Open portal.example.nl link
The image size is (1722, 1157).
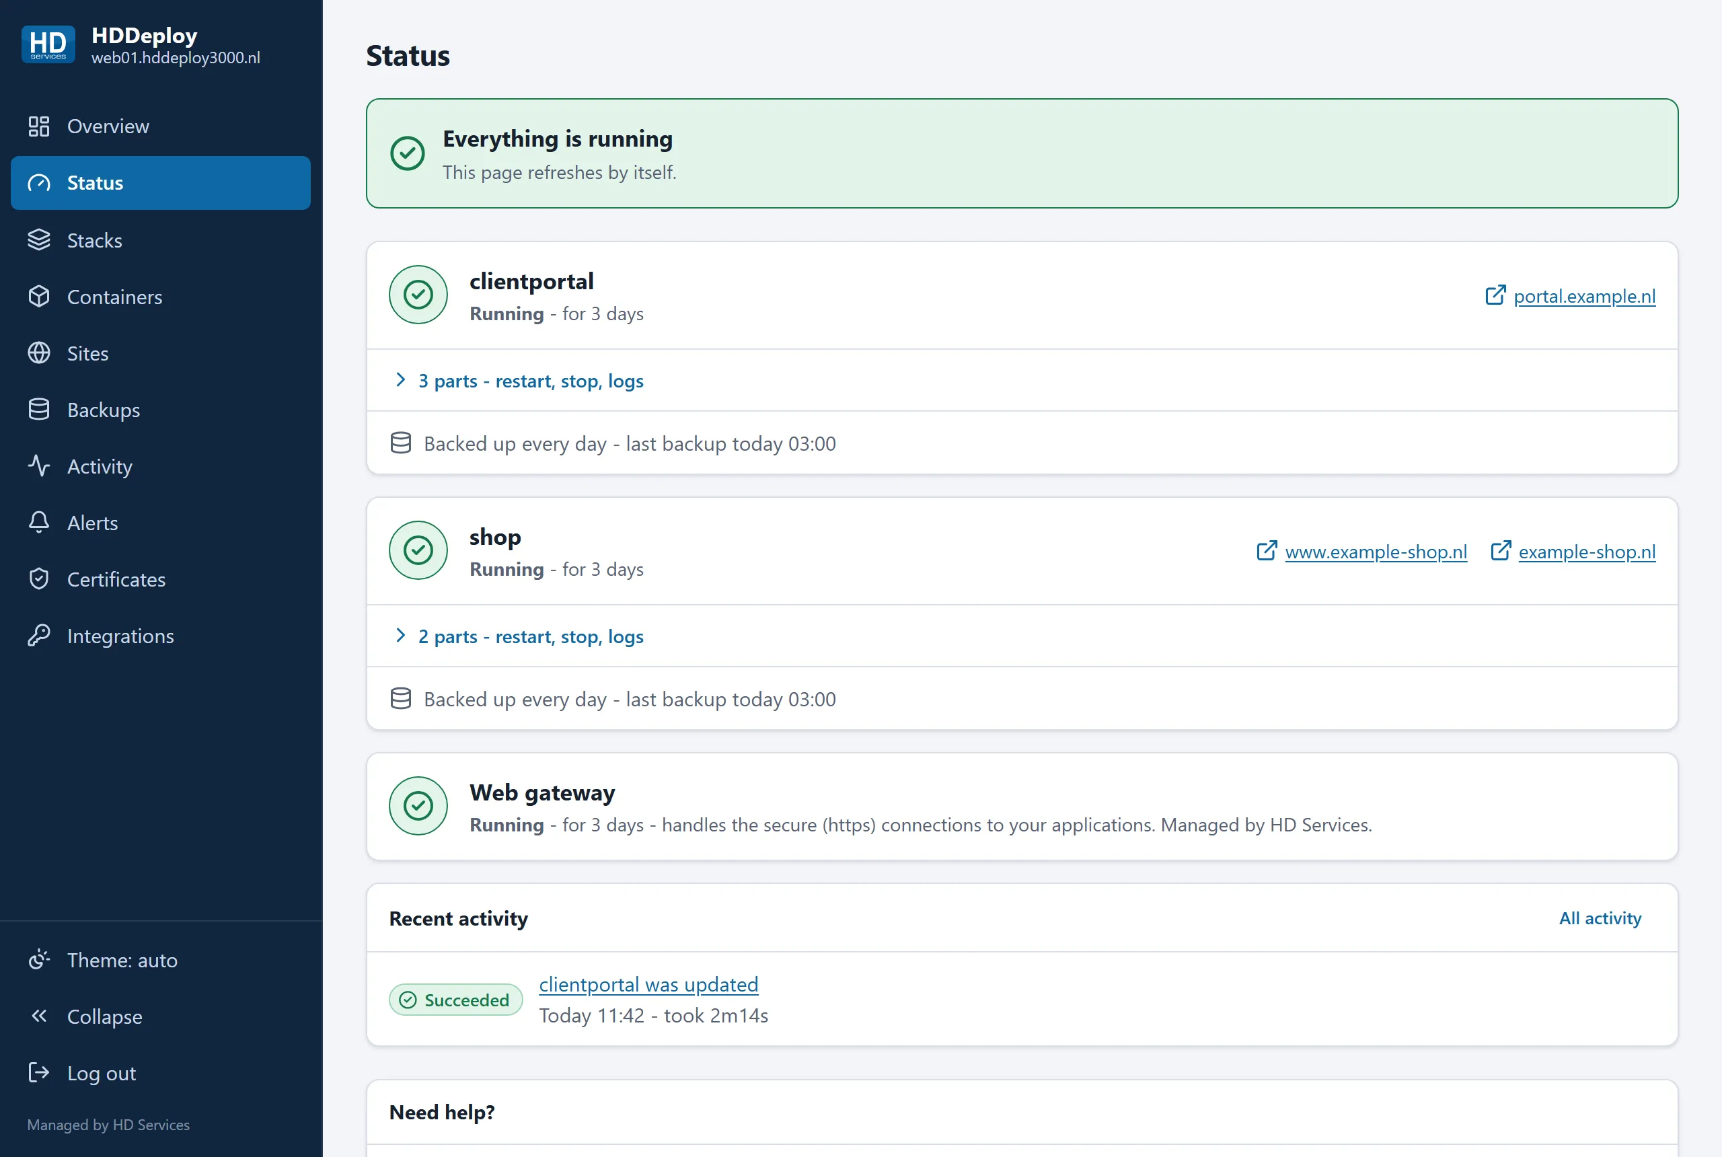coord(1584,296)
